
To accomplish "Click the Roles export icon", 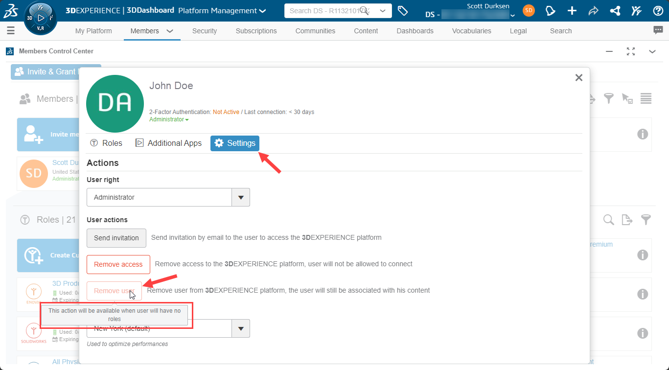I will point(627,220).
